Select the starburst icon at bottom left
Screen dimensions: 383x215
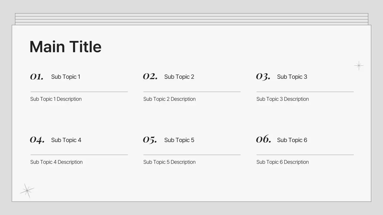coord(27,190)
